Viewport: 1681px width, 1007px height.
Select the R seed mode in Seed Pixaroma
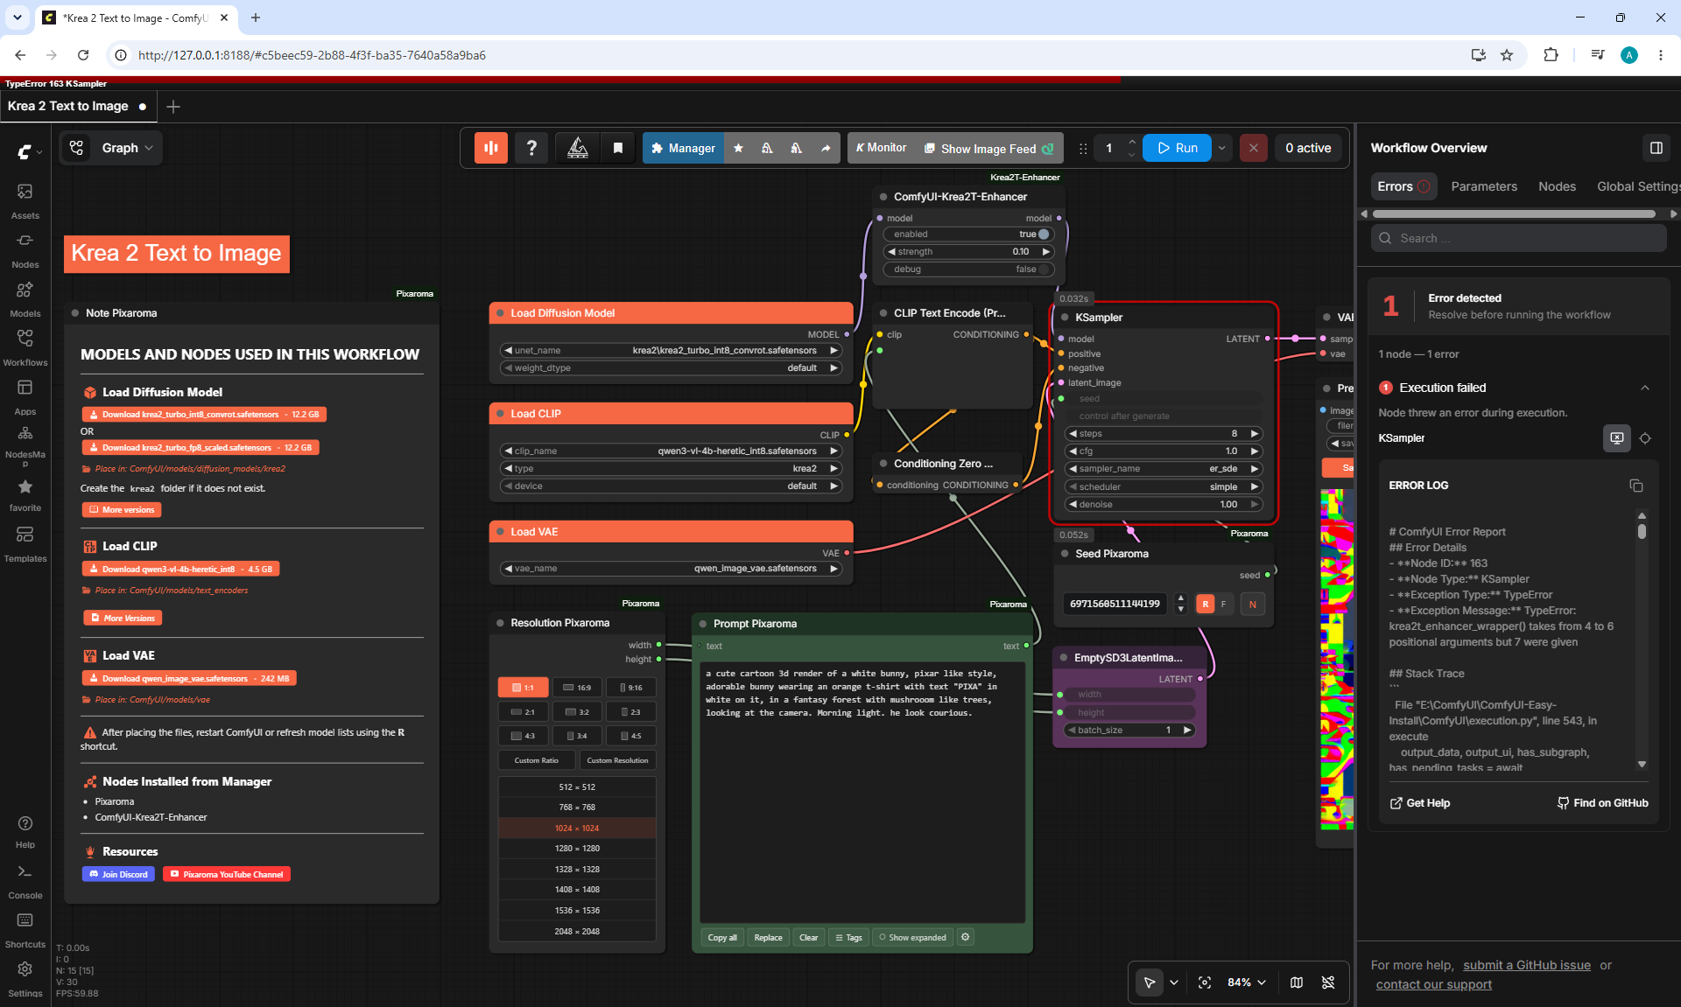1206,604
